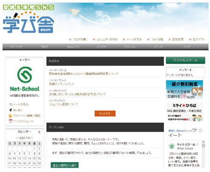Go to the next month with >> arrow
Image resolution: width=210 pixels, height=172 pixels.
tap(32, 138)
